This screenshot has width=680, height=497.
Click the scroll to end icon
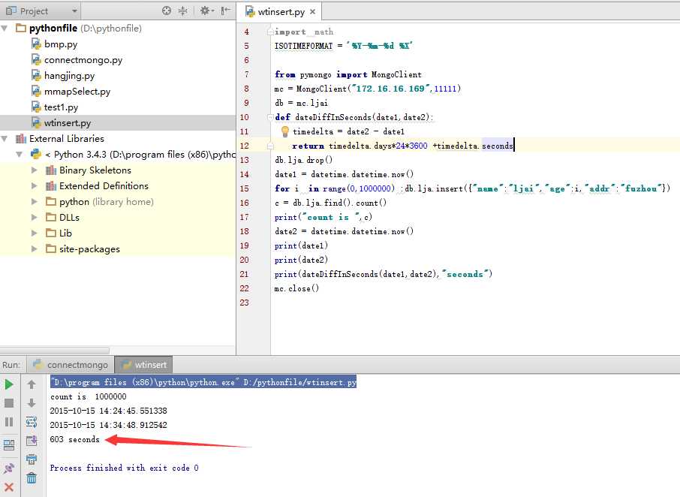pyautogui.click(x=32, y=441)
